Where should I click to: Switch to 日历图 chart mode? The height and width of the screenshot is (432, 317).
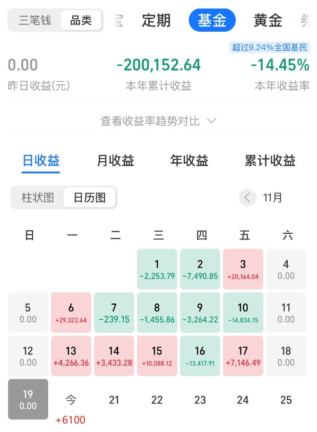(x=90, y=197)
